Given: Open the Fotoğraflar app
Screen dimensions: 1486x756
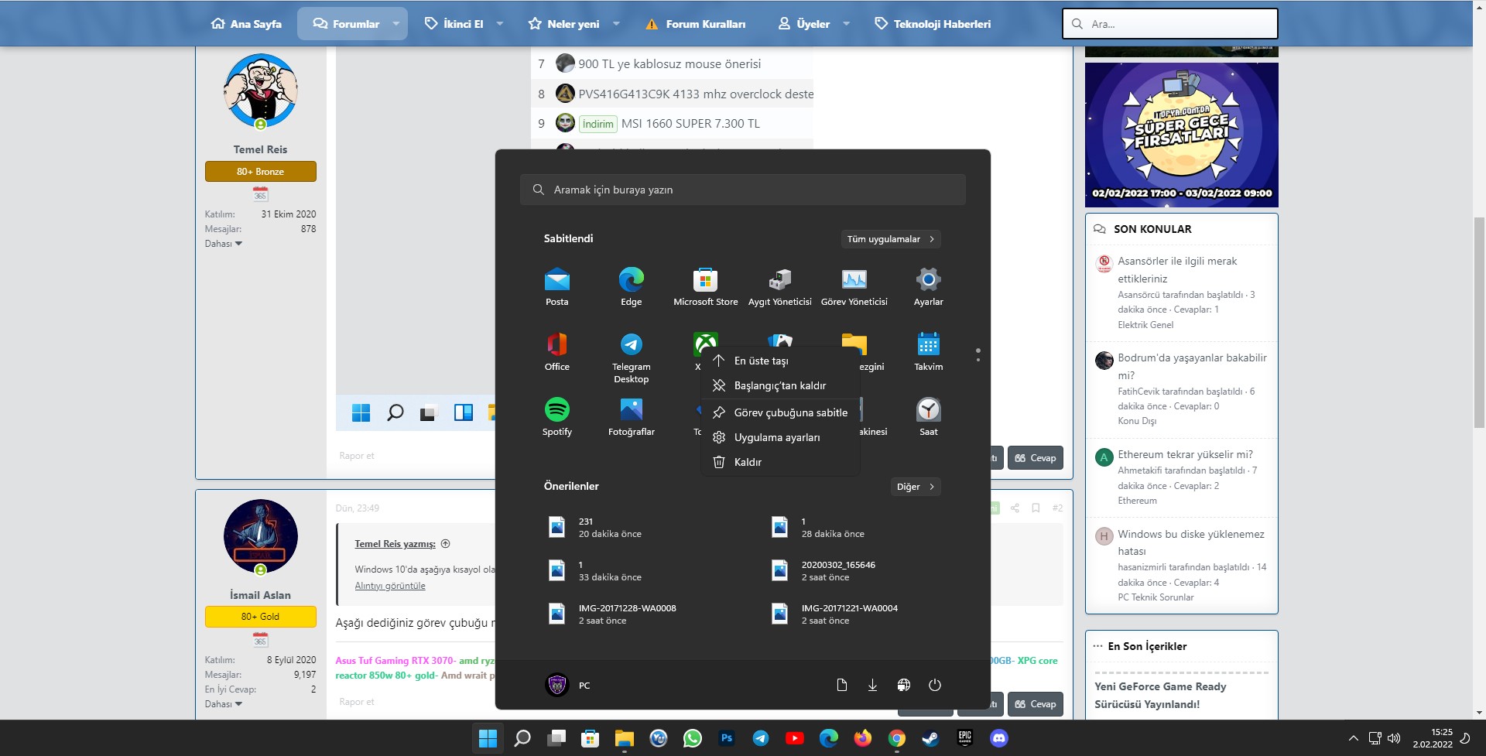Looking at the screenshot, I should [632, 416].
